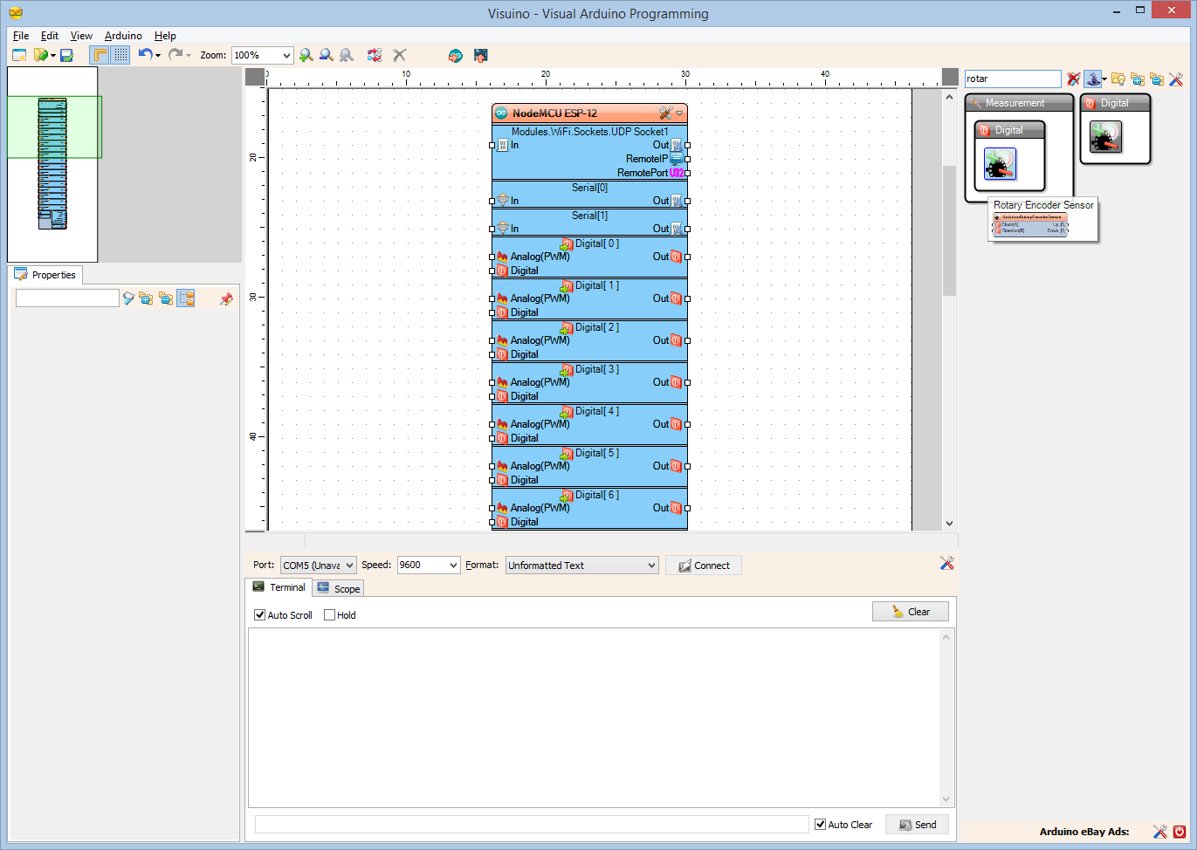Clear the component search filter
Image resolution: width=1197 pixels, height=850 pixels.
pos(1073,79)
